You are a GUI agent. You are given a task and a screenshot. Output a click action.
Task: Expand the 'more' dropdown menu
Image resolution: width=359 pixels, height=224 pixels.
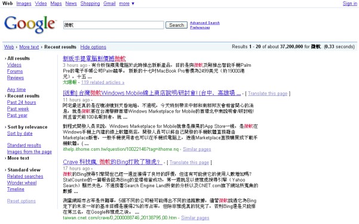coord(127,4)
